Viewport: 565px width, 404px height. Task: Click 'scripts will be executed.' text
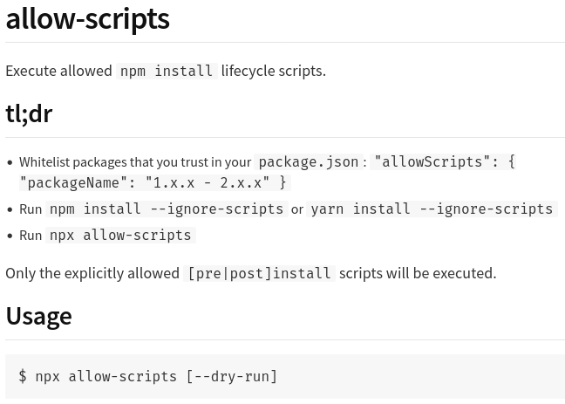[x=418, y=273]
